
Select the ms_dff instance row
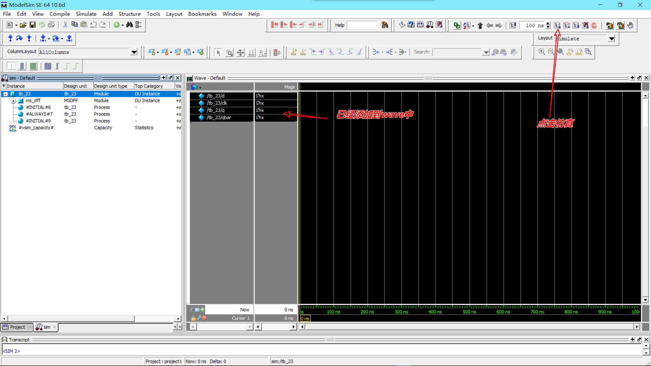(x=33, y=101)
